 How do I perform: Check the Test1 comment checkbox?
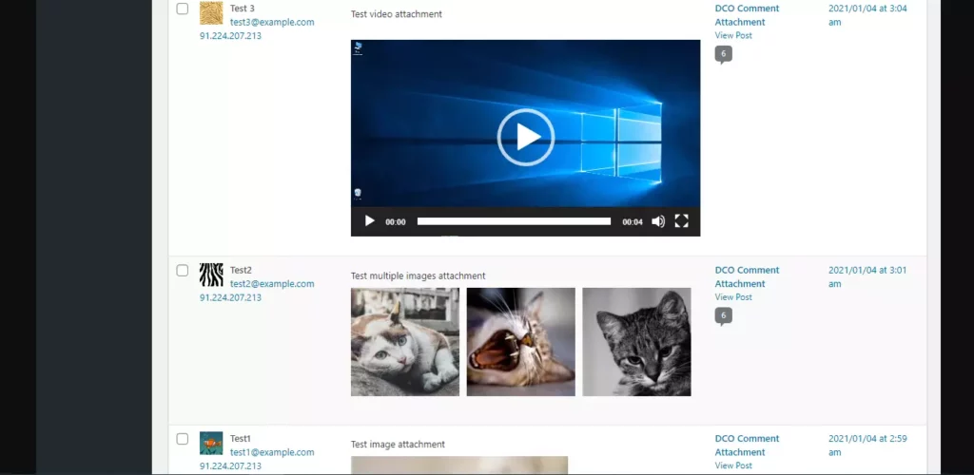coord(183,439)
